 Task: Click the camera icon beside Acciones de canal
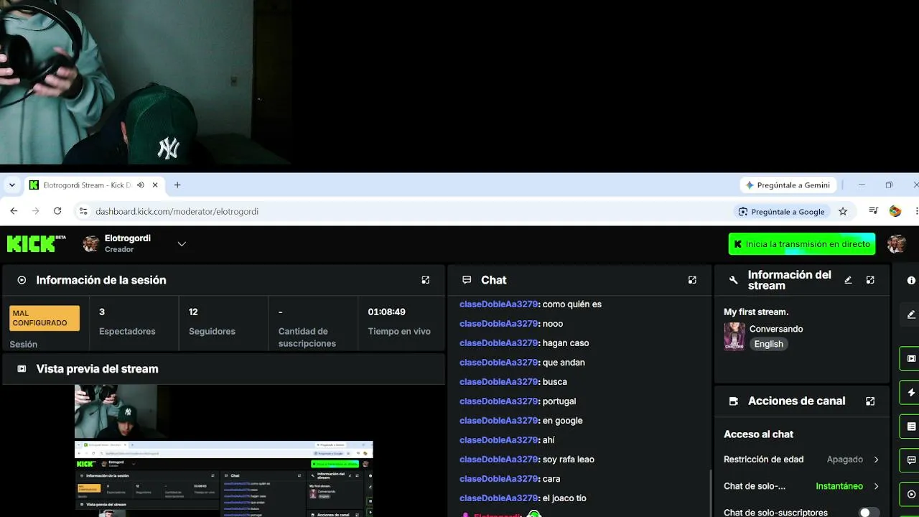pyautogui.click(x=733, y=401)
